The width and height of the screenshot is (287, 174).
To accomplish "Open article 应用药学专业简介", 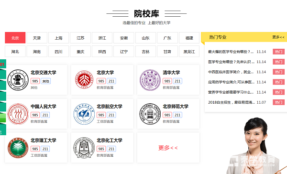I will click(x=231, y=82).
